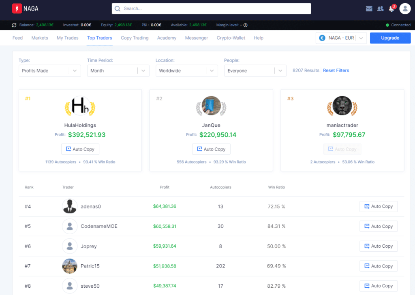Open JanQue profile picture
Image resolution: width=415 pixels, height=295 pixels.
click(211, 106)
